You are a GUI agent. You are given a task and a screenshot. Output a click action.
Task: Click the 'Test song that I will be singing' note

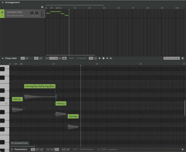click(40, 86)
